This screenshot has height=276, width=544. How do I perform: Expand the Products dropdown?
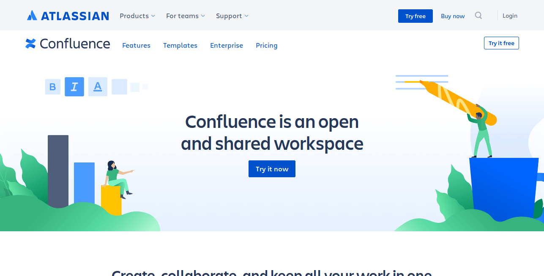click(x=137, y=16)
